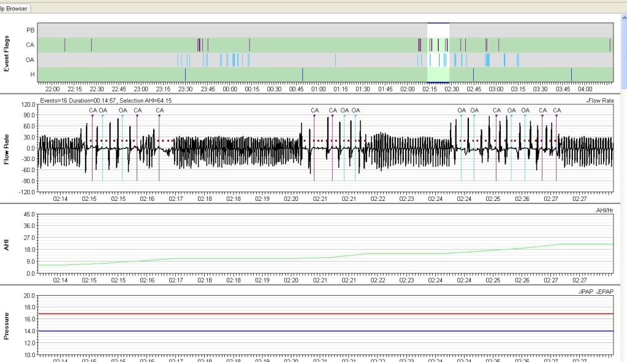
Task: Click the vertical scrollbar up arrow
Action: click(x=624, y=18)
